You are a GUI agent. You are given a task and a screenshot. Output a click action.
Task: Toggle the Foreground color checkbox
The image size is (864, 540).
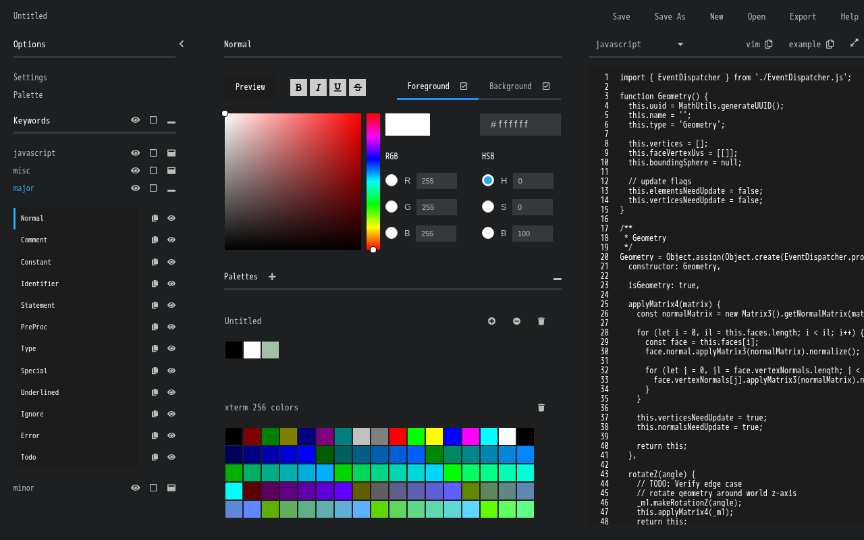(x=464, y=86)
